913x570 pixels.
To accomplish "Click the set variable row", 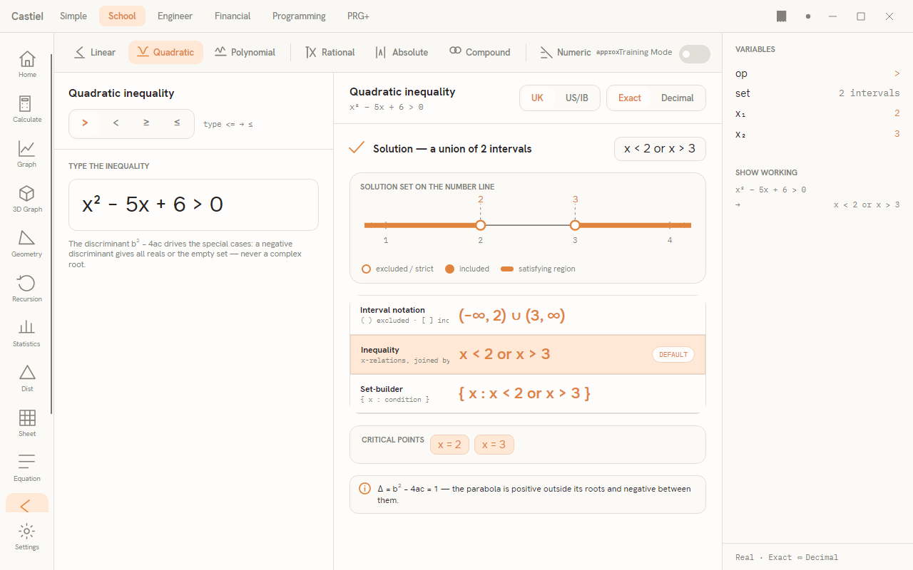I will (817, 93).
